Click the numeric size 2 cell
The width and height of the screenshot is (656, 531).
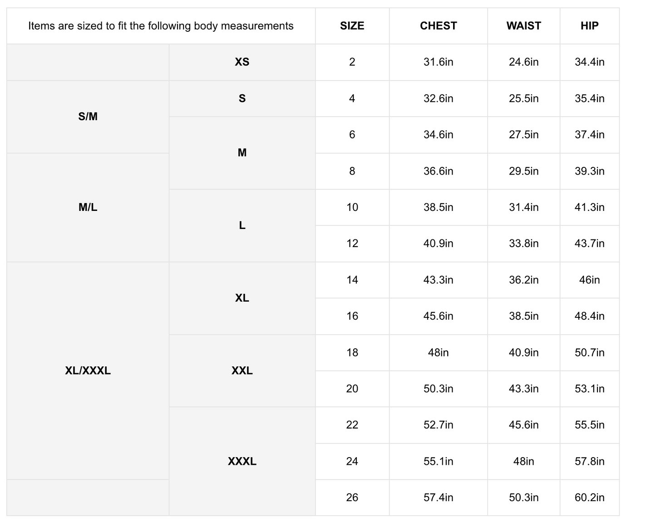352,62
